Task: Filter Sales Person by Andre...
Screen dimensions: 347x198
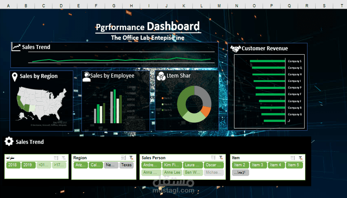Action: (x=151, y=165)
